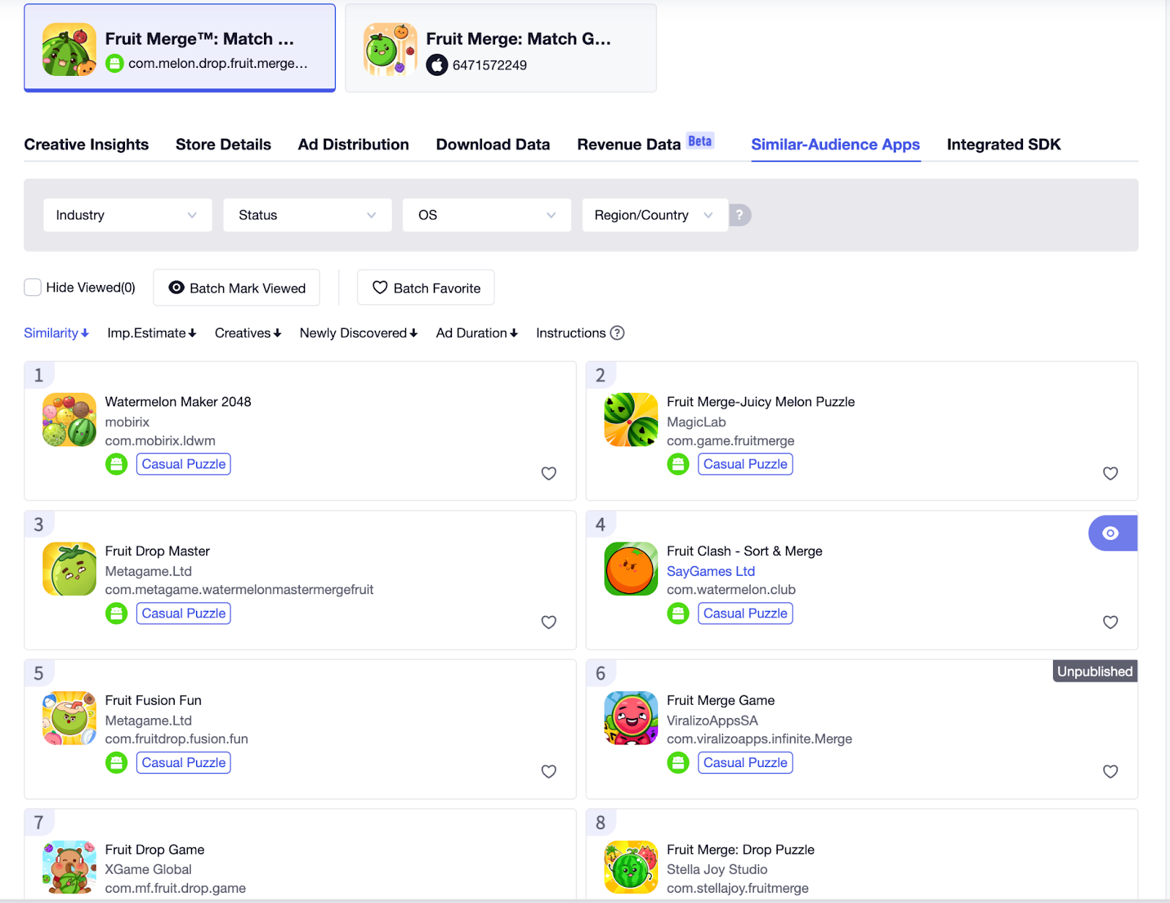Open Fruit Drop Master app icon
Viewport: 1170px width, 903px height.
click(x=69, y=568)
